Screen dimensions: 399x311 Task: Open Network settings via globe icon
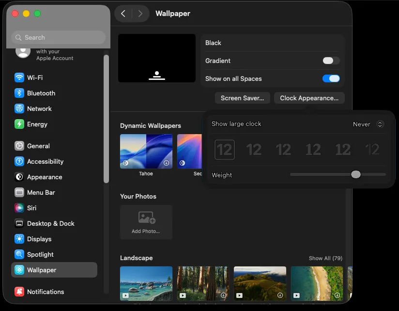[x=19, y=109]
